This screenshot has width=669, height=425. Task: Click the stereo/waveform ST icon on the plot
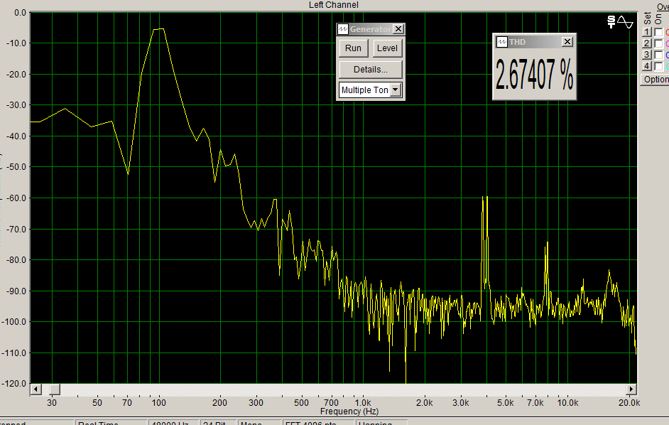click(x=611, y=22)
